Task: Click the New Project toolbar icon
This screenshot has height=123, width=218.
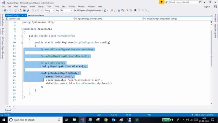Action: coord(15,11)
